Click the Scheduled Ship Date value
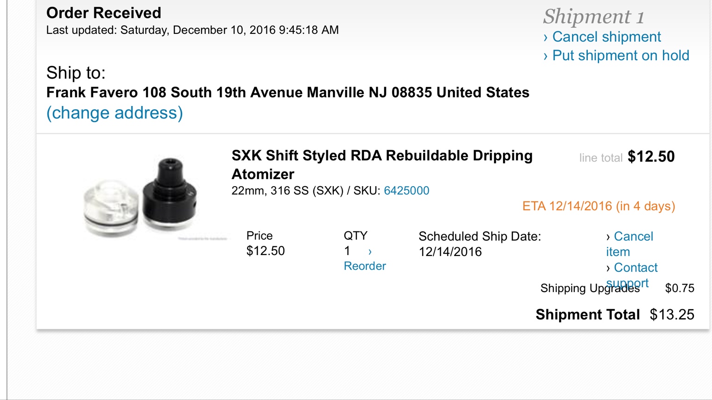712x400 pixels. [x=450, y=252]
